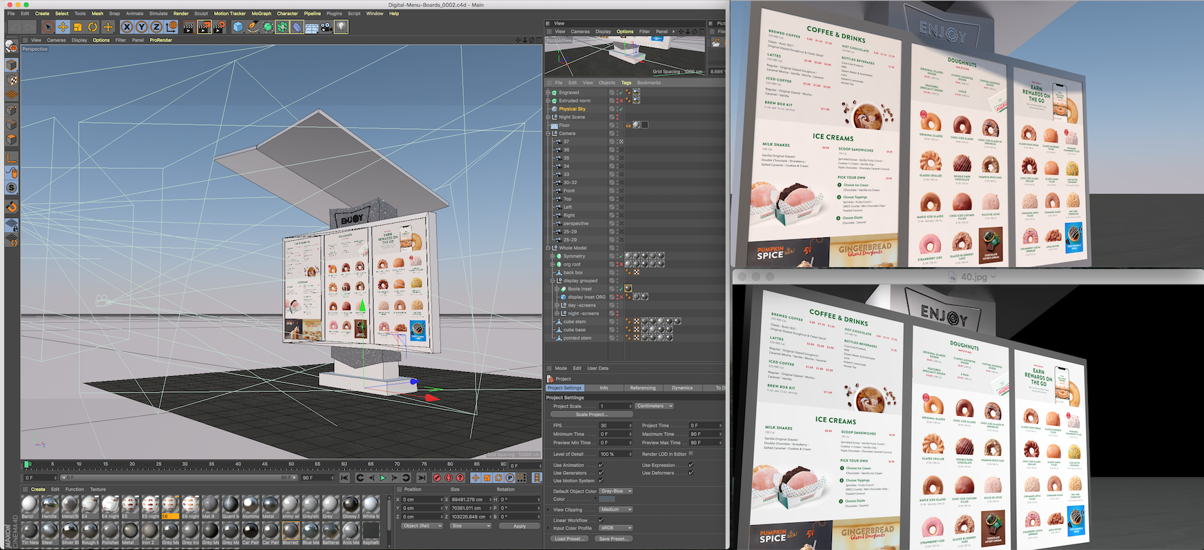Add a Camera object from toolbar
The height and width of the screenshot is (550, 1204).
coord(327,27)
